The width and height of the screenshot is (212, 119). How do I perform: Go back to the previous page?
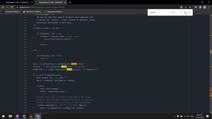[x=3, y=7]
